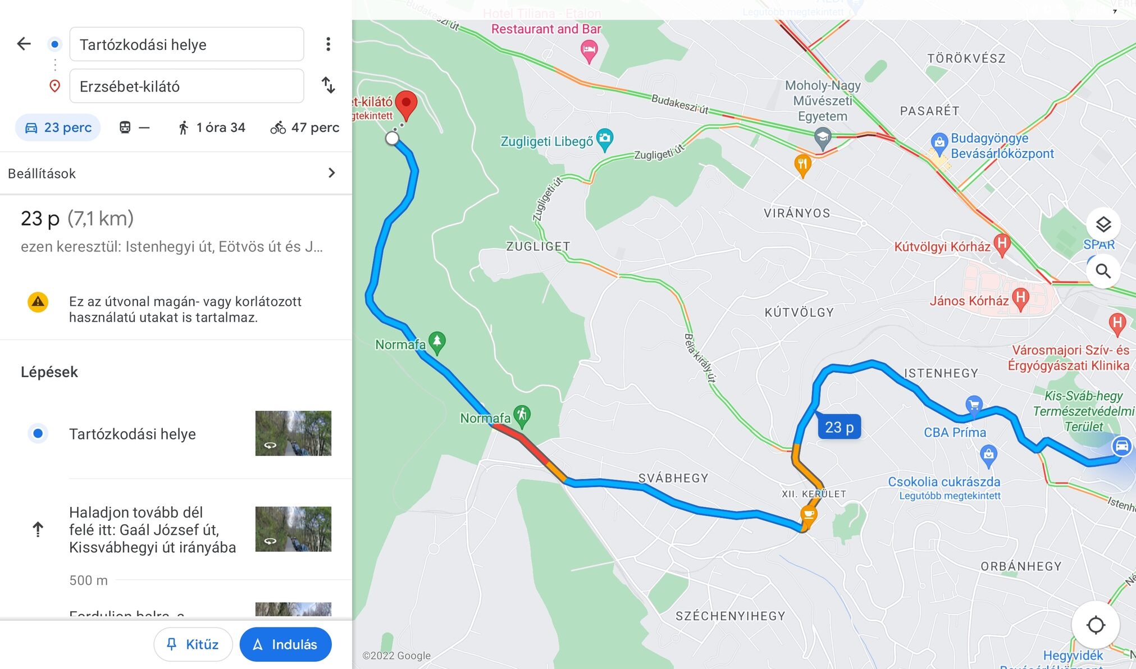The width and height of the screenshot is (1136, 669).
Task: Go back with the left arrow
Action: click(24, 44)
